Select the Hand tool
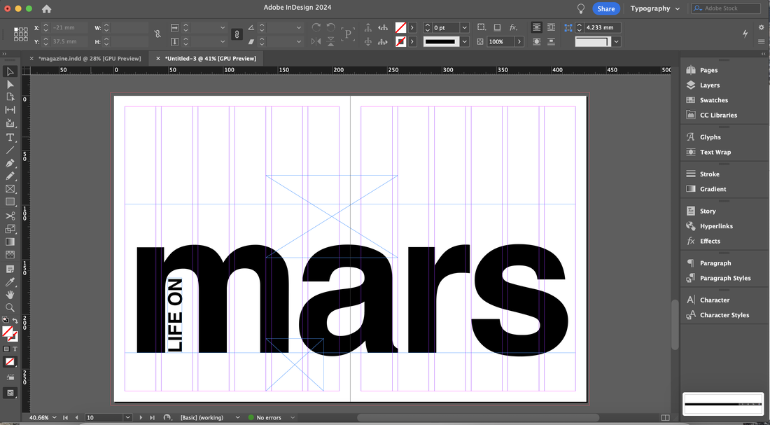Screen dimensions: 770x425 click(10, 295)
